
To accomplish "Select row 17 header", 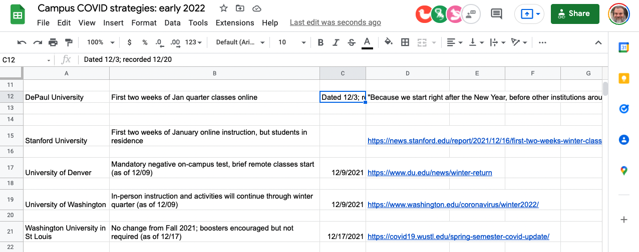I will tap(11, 168).
